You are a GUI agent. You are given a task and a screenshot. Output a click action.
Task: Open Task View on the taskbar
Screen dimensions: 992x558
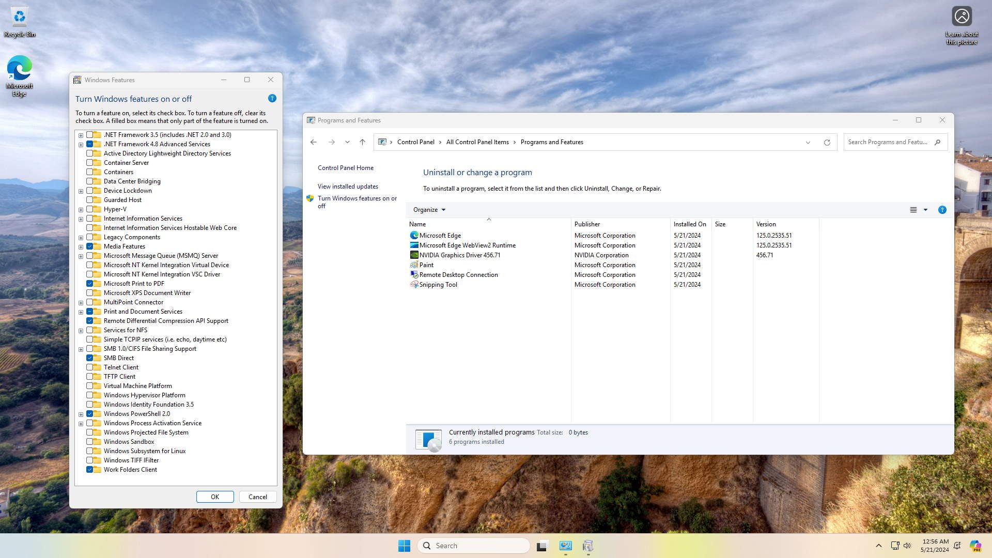click(541, 546)
